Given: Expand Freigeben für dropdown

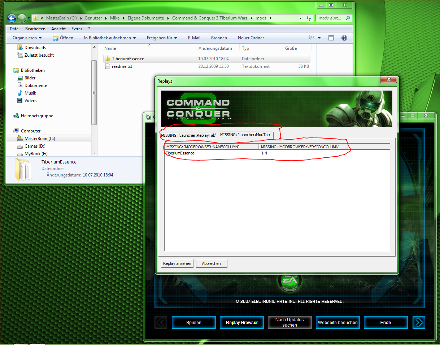Looking at the screenshot, I should [162, 38].
